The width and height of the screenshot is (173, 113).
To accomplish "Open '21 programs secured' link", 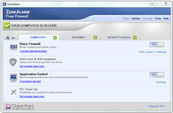I will pos(30,81).
